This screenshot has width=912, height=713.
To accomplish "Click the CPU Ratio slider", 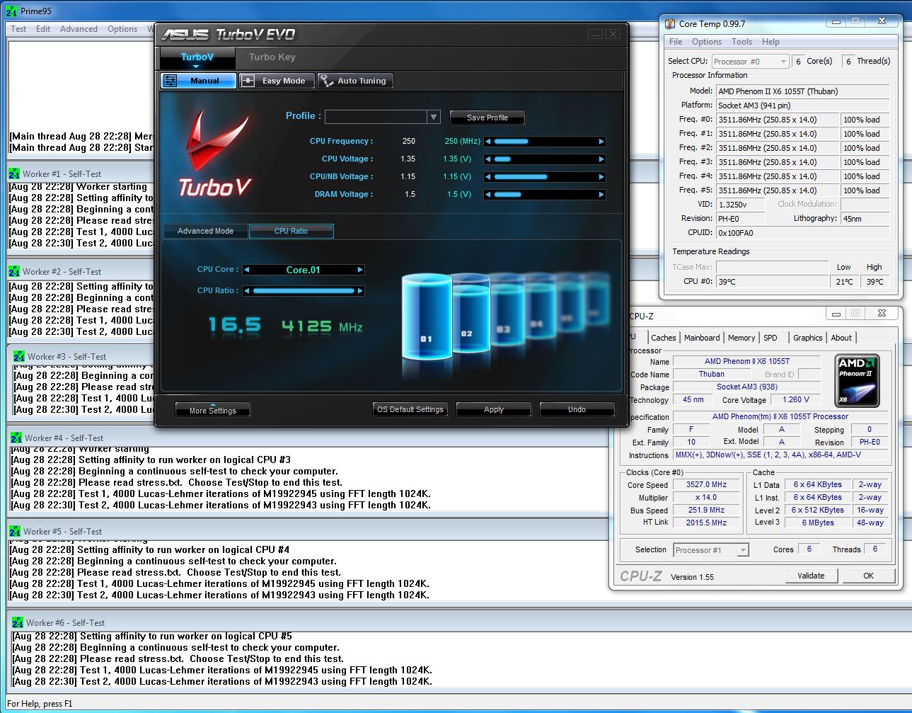I will point(303,291).
